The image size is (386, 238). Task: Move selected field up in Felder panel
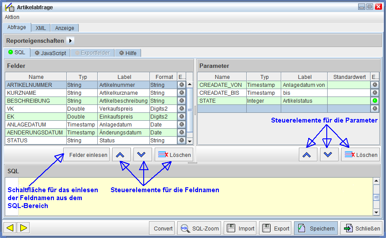coord(122,155)
